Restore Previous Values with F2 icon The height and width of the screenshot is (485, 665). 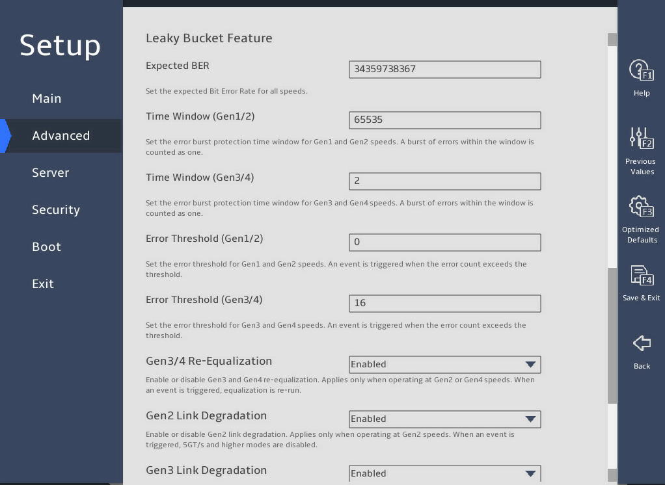click(642, 138)
